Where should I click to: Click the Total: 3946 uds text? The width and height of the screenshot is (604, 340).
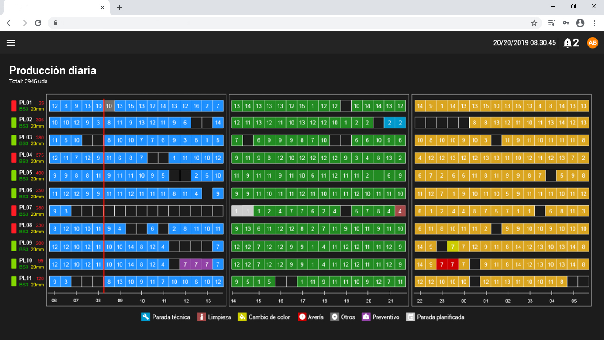[28, 81]
